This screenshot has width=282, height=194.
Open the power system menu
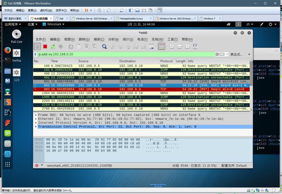point(272,24)
